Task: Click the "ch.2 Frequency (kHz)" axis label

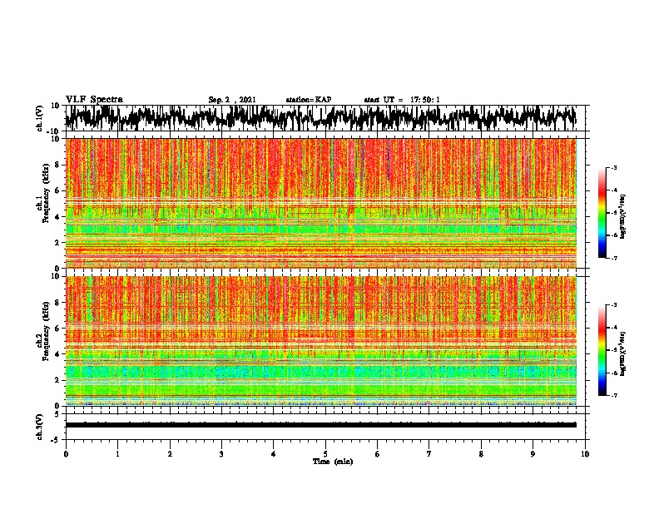Action: 42,332
